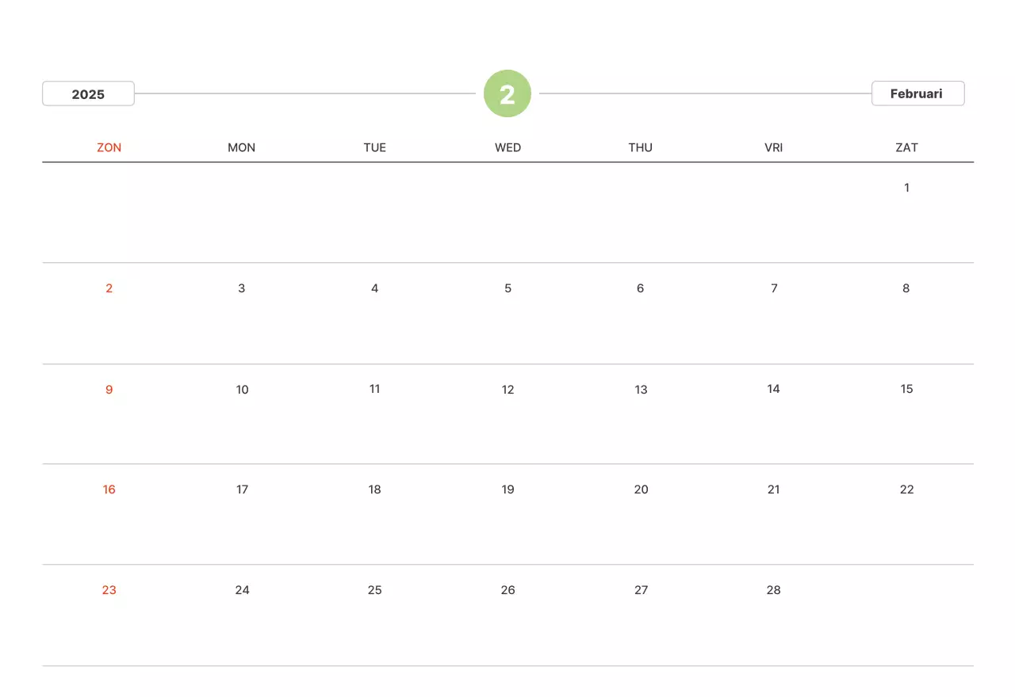This screenshot has width=1015, height=697.
Task: Select the VRI day column header
Action: 774,147
